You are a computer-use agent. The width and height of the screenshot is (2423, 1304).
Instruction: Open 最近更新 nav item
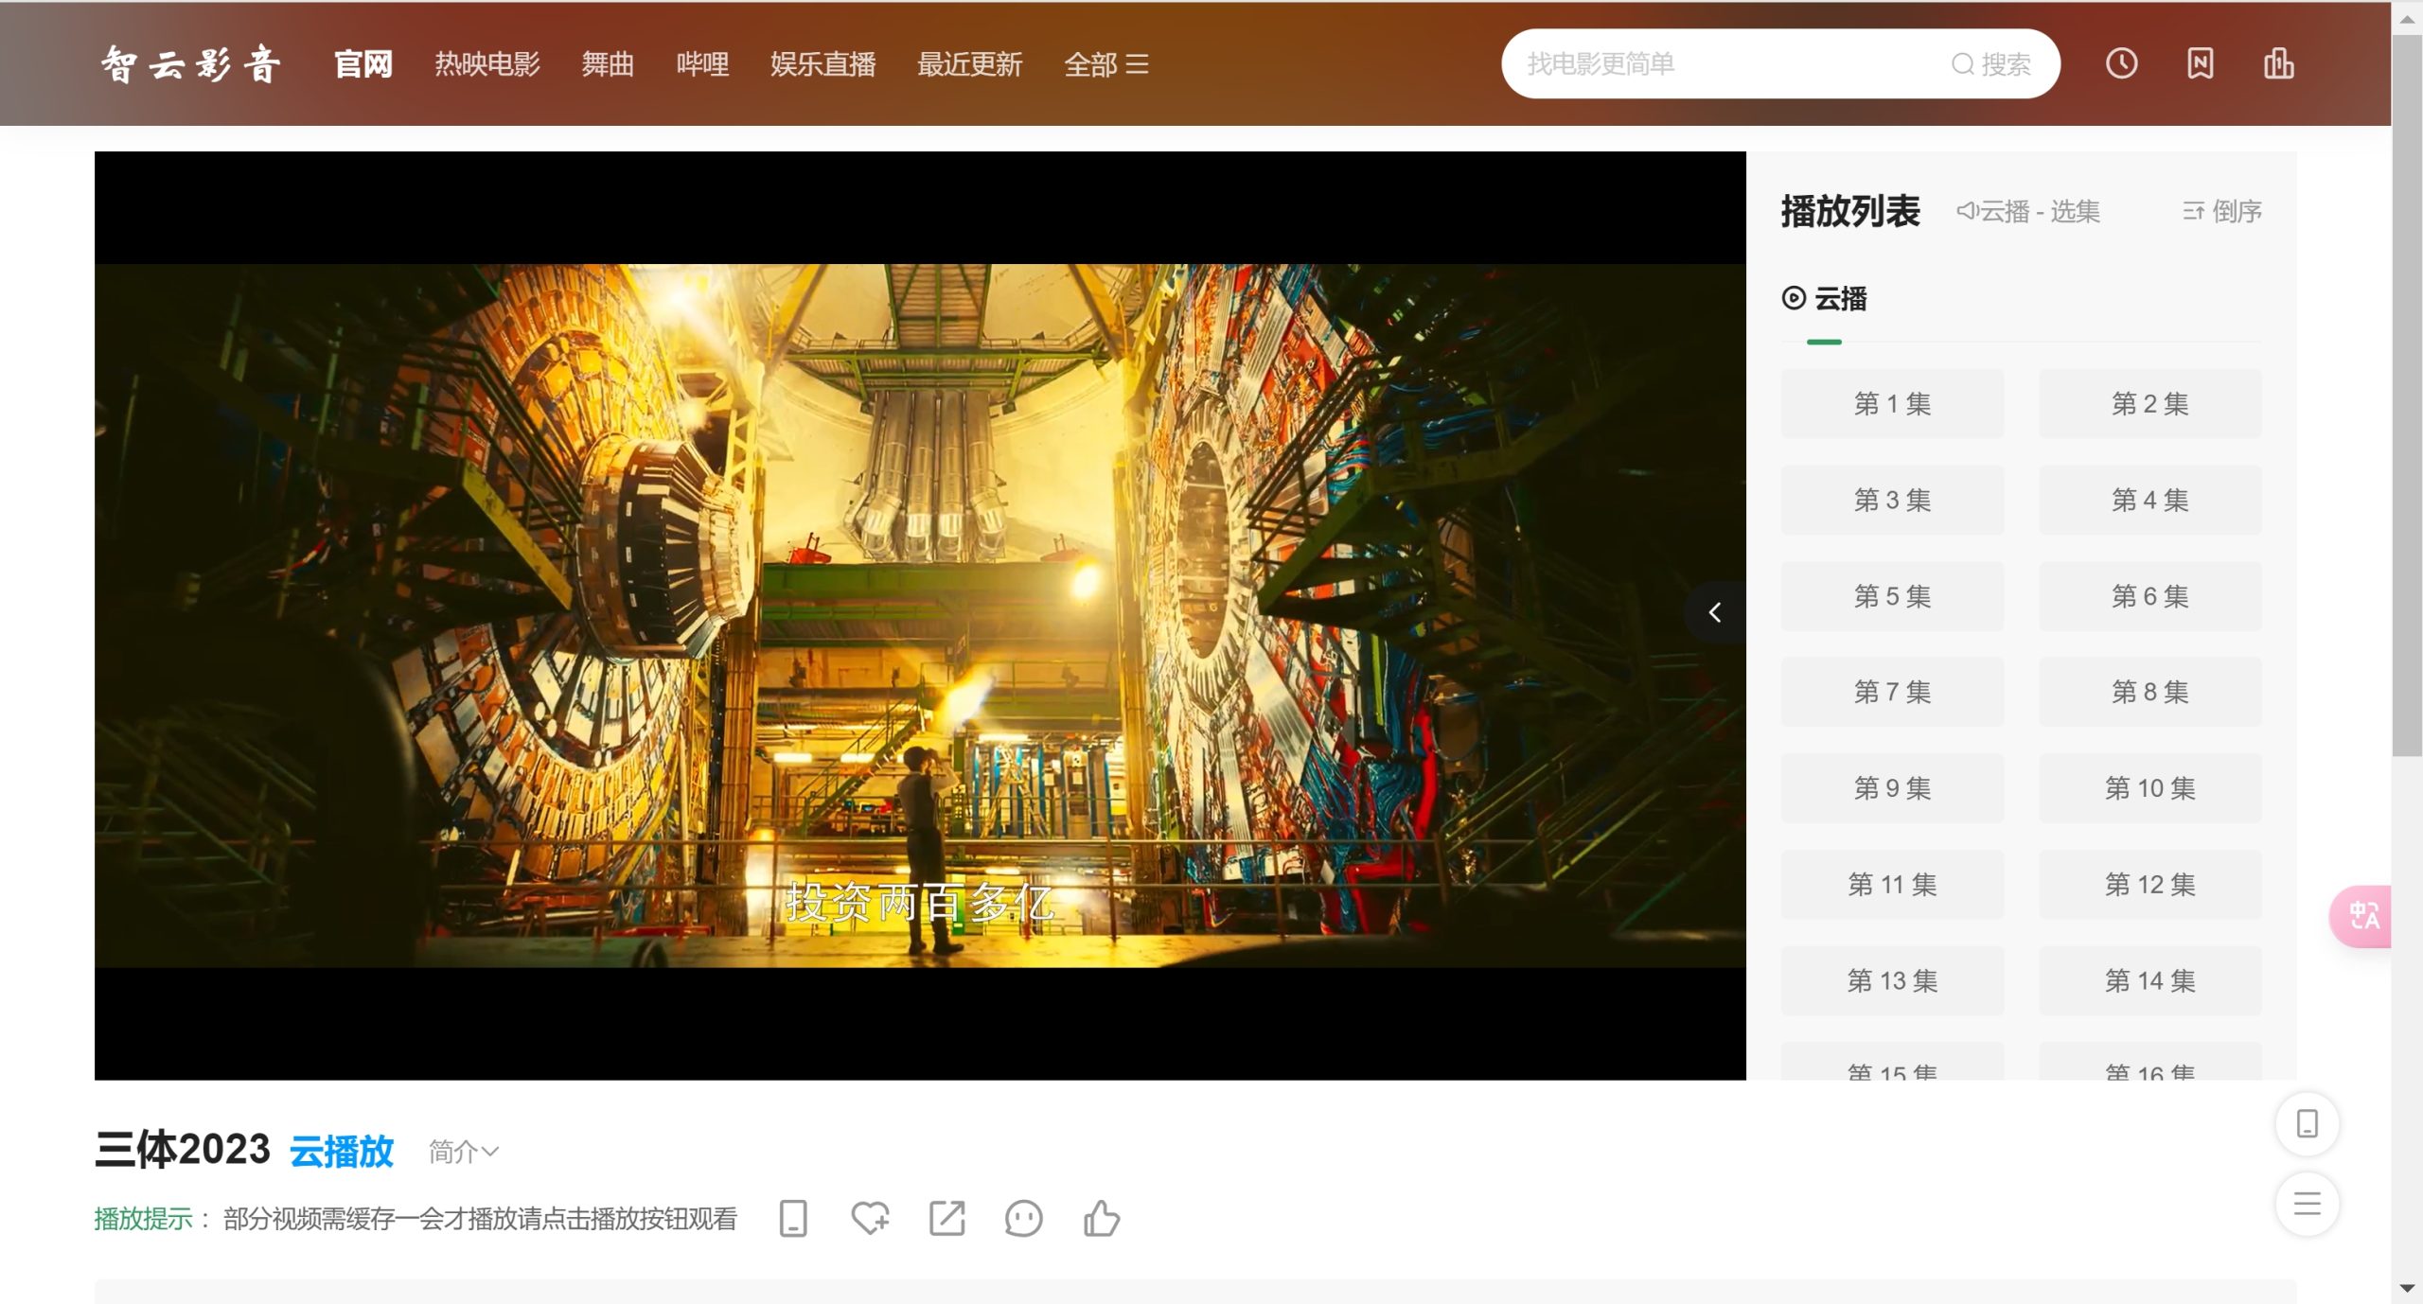969,63
